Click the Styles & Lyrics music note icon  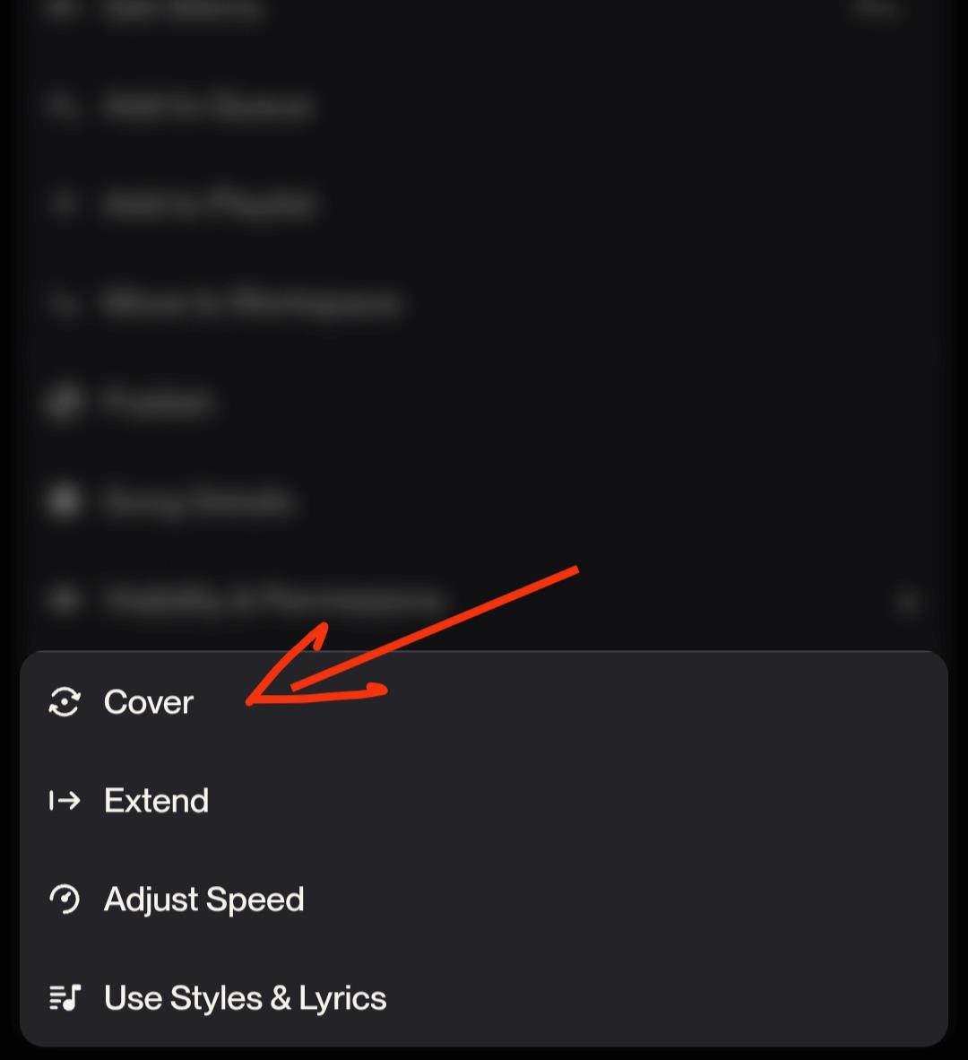[x=65, y=998]
